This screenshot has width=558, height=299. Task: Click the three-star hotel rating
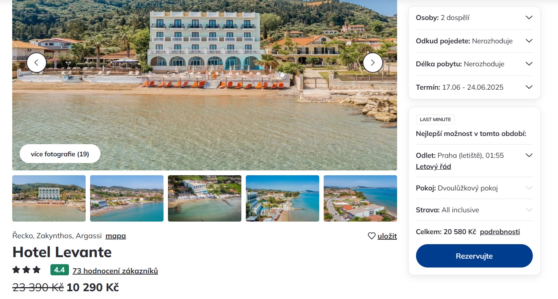click(26, 270)
